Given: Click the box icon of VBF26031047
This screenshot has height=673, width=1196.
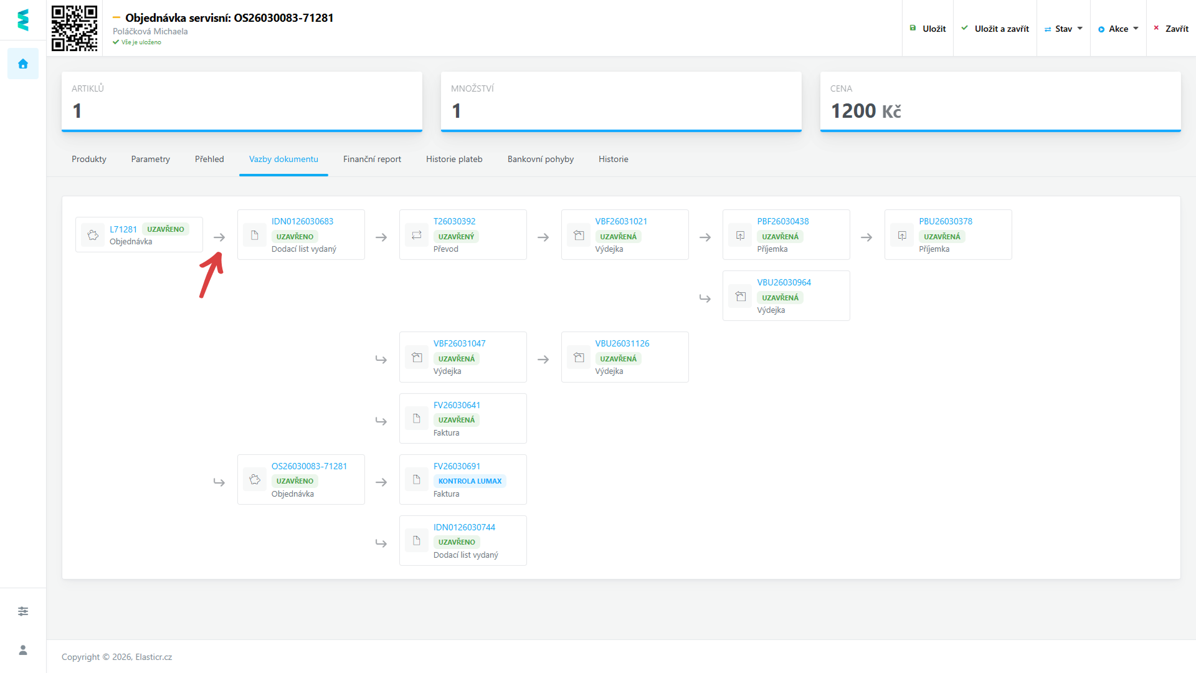Looking at the screenshot, I should 416,357.
